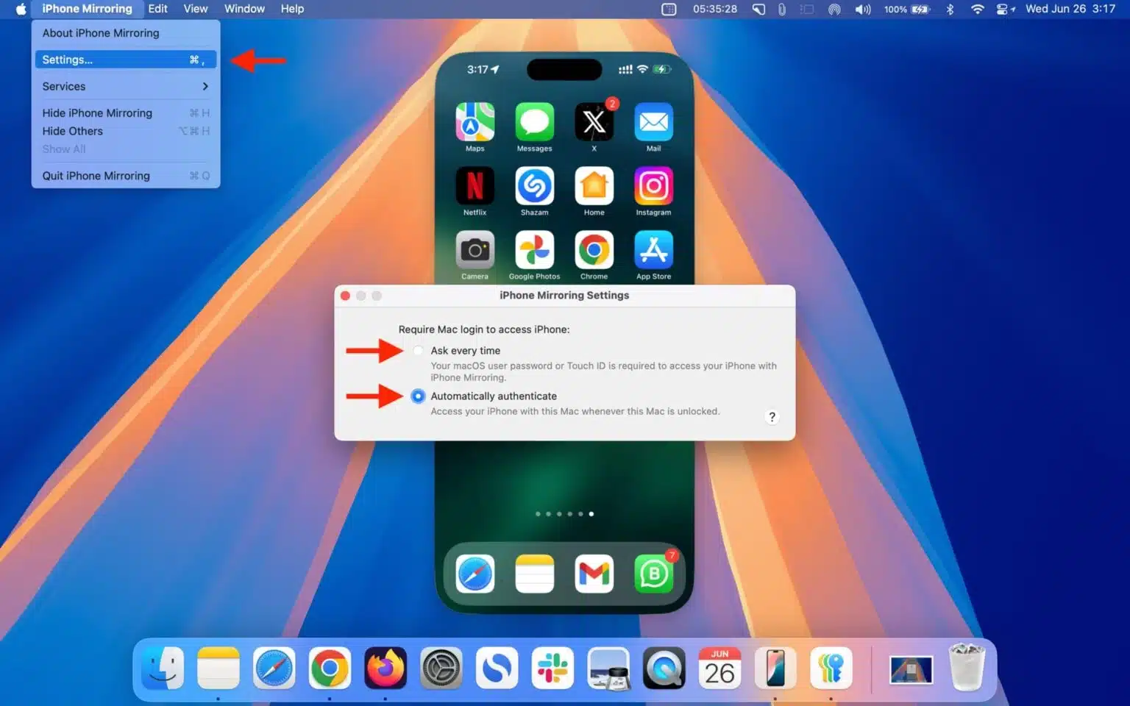Tap WhatsApp Business in the iPhone dock
1130x706 pixels.
(653, 574)
